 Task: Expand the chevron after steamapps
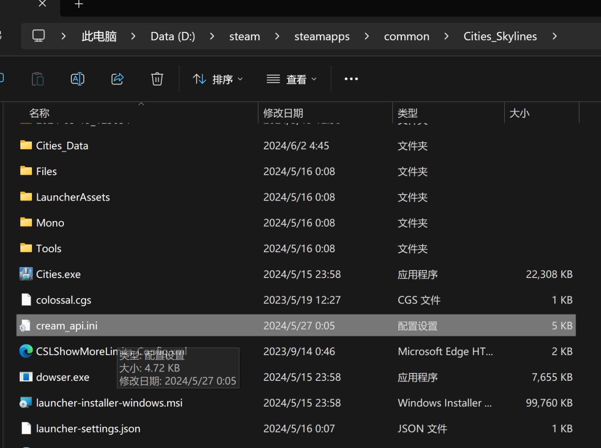point(367,36)
